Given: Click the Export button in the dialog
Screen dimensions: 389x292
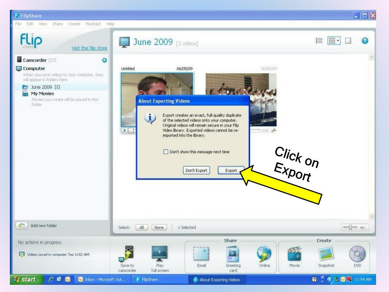Looking at the screenshot, I should pyautogui.click(x=231, y=170).
